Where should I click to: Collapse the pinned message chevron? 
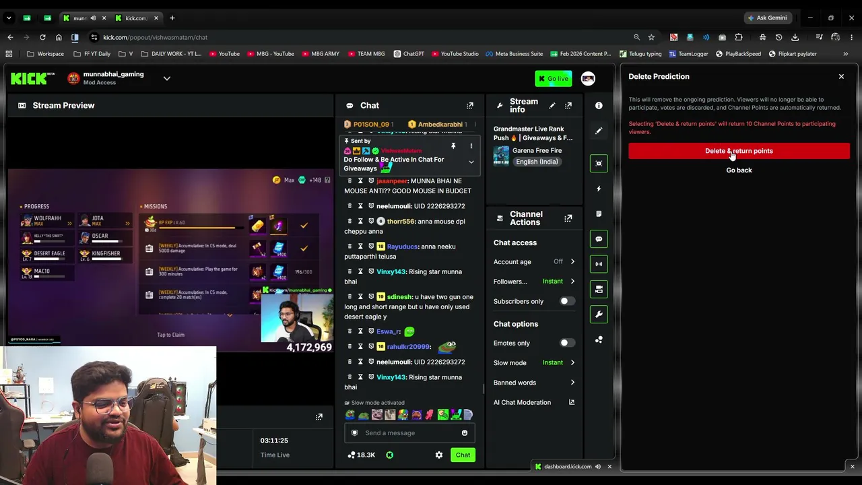471,162
